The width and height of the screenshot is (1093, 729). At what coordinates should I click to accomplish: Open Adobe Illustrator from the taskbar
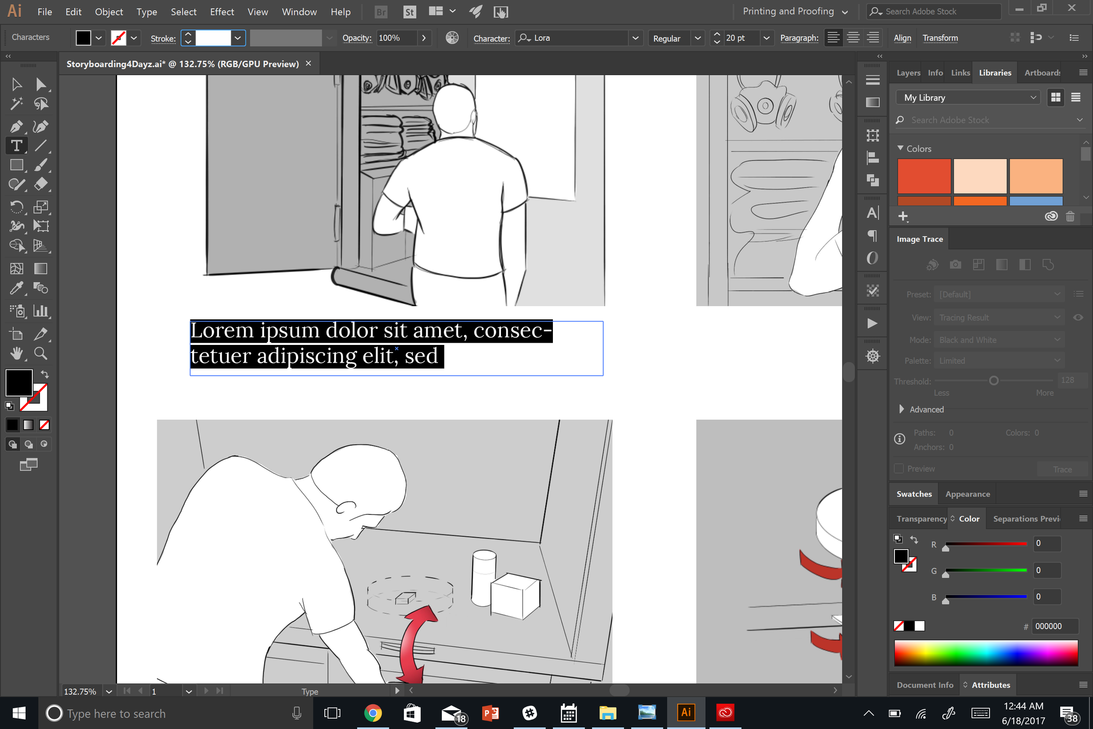[686, 713]
